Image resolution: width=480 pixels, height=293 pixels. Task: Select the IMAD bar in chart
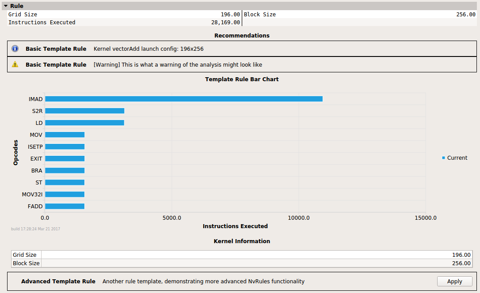[x=183, y=99]
